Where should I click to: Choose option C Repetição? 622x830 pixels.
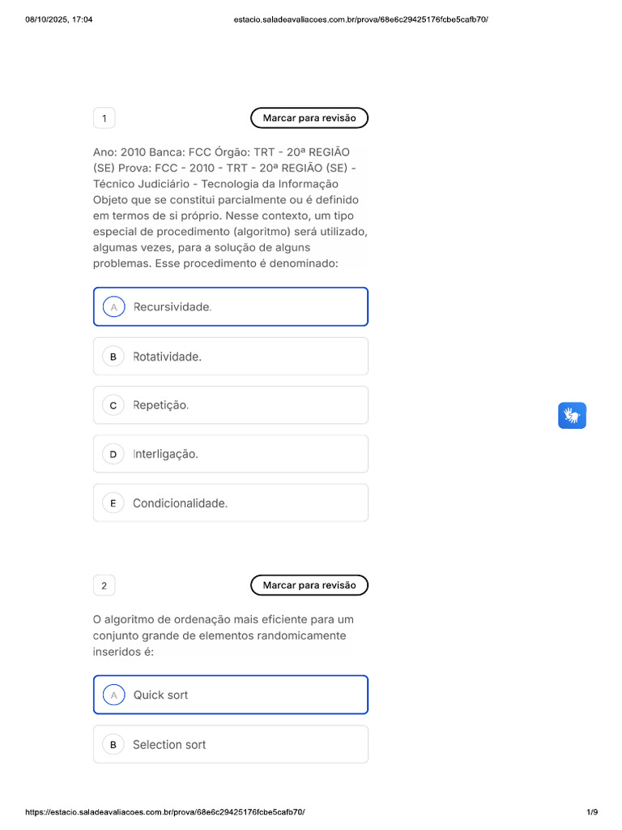coord(231,405)
